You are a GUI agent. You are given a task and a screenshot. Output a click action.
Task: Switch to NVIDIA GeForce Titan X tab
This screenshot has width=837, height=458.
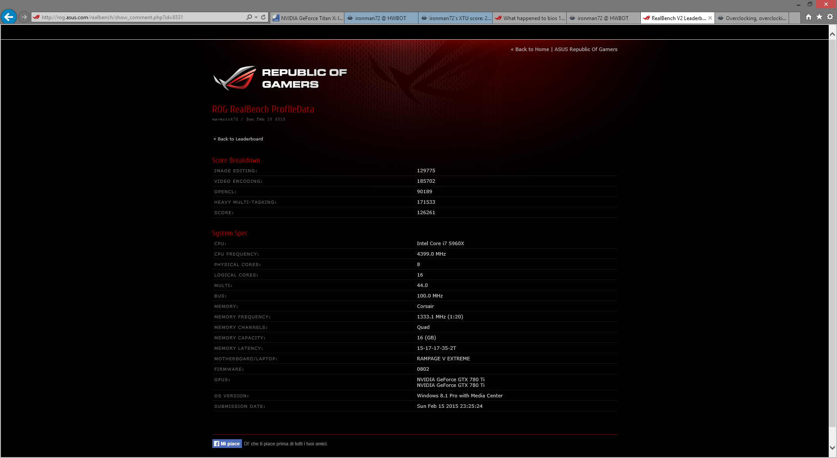click(307, 18)
